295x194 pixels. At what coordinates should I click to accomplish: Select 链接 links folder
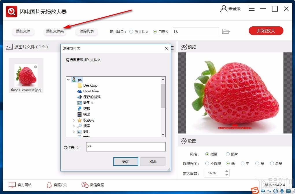pos(84,109)
